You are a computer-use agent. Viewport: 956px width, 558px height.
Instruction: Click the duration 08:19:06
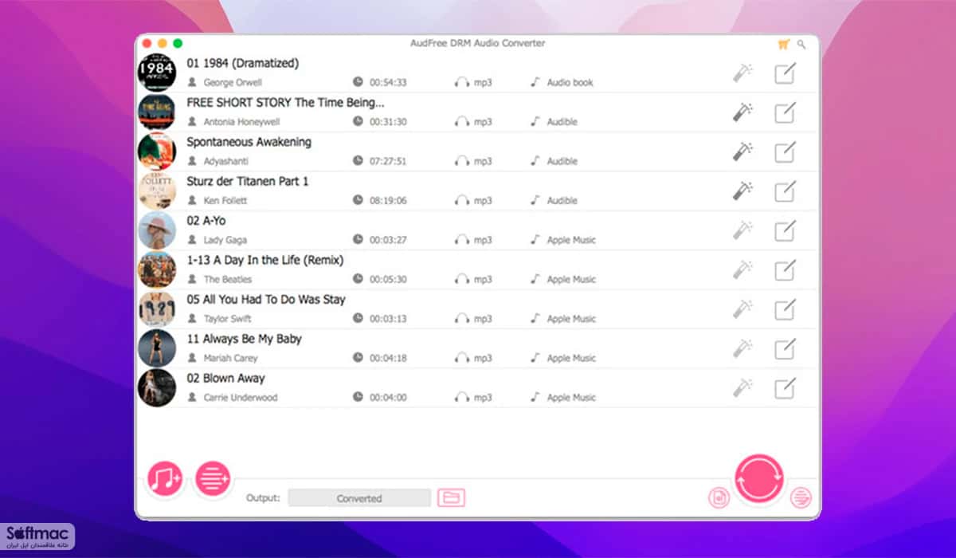point(388,201)
